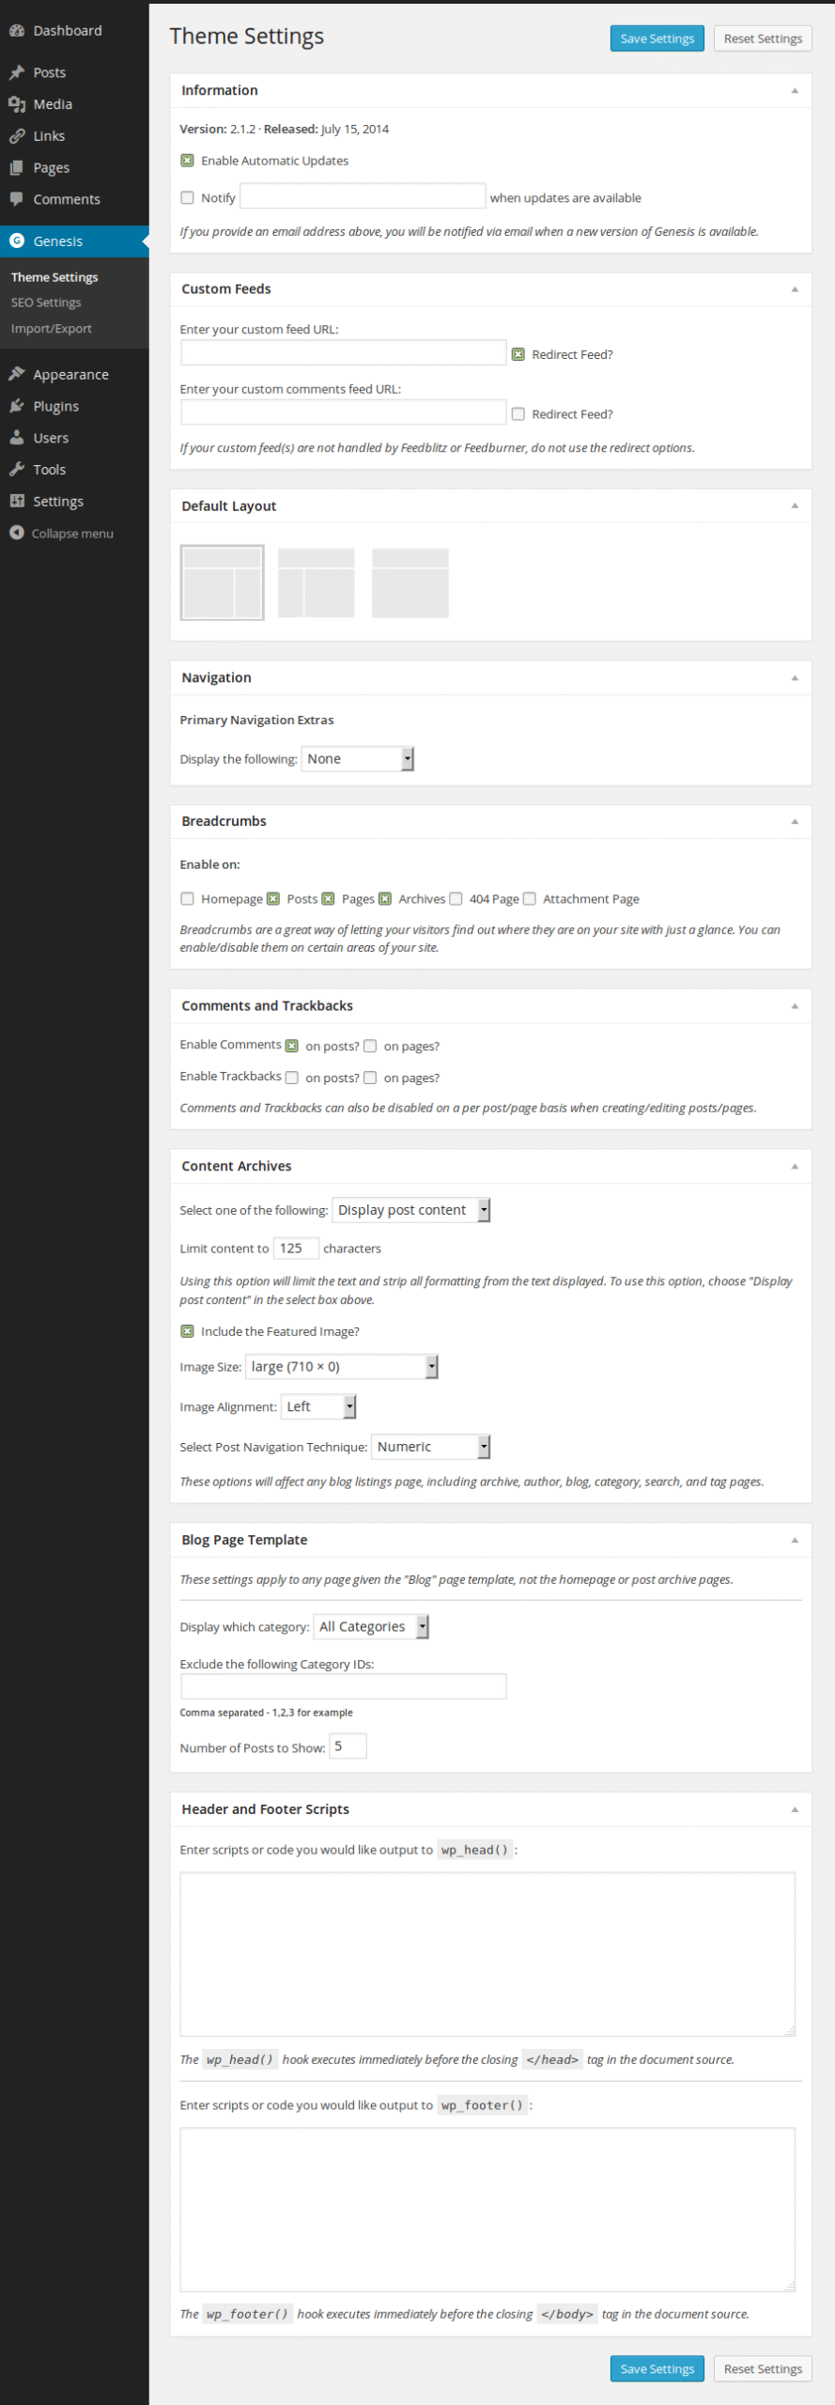
Task: Click the Media library icon
Action: coord(17,104)
